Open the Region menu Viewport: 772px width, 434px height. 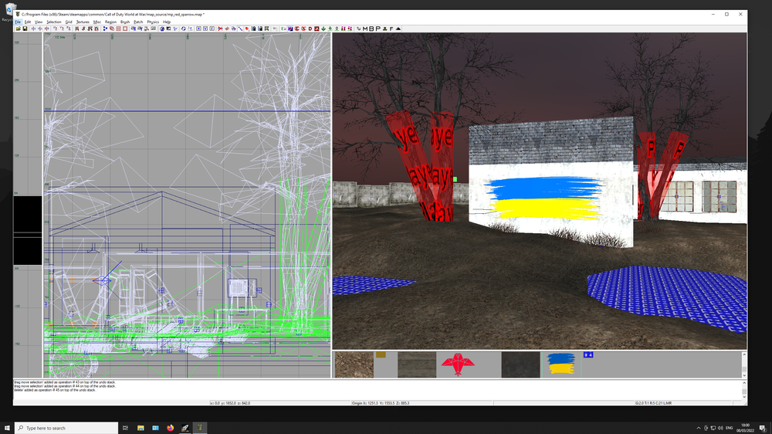pyautogui.click(x=110, y=22)
